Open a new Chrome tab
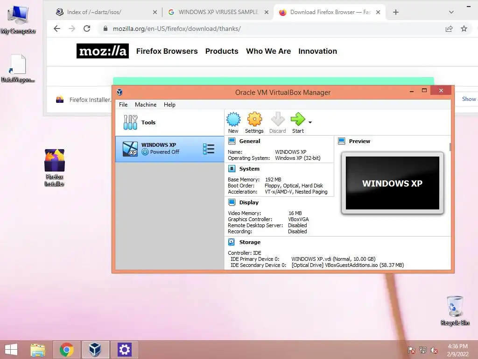The image size is (478, 359). [396, 12]
